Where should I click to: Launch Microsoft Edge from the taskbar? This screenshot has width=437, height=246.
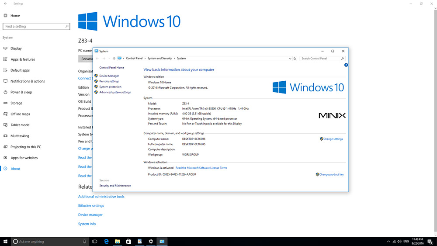click(x=106, y=241)
